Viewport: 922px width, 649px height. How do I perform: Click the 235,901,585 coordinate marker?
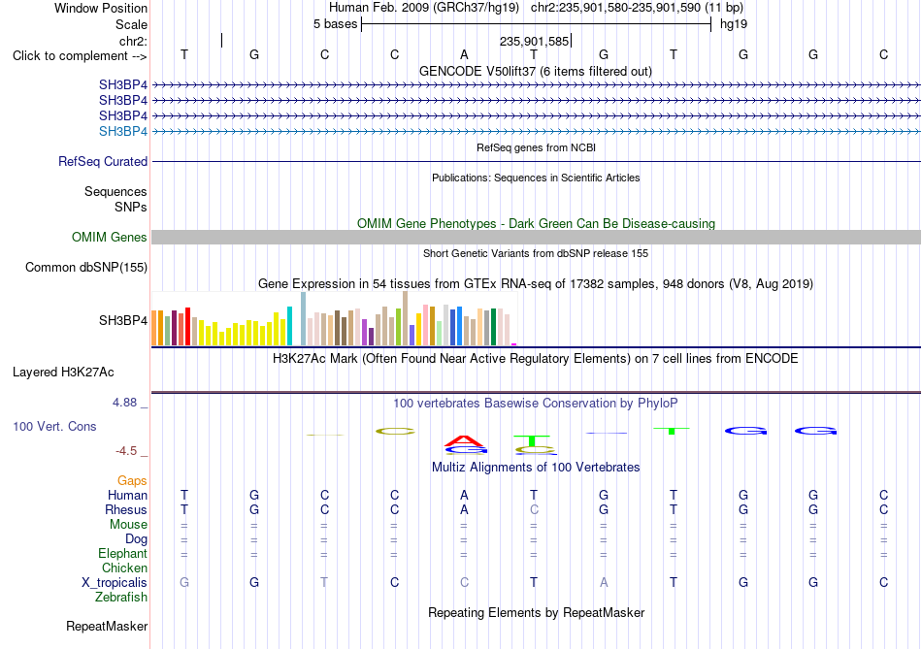[x=534, y=41]
